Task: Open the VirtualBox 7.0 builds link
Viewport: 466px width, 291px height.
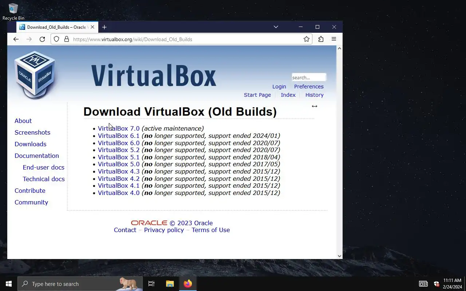Action: pos(119,128)
